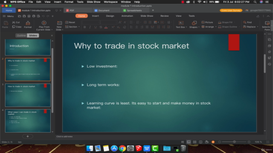Click the New Slide icon
This screenshot has width=273, height=153.
coord(59,23)
